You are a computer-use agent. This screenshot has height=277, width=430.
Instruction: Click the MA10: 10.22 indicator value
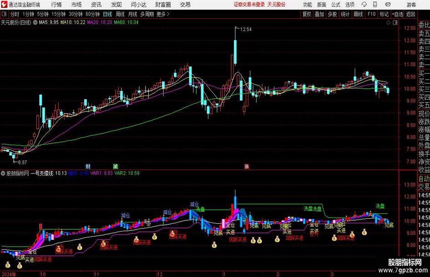click(73, 22)
